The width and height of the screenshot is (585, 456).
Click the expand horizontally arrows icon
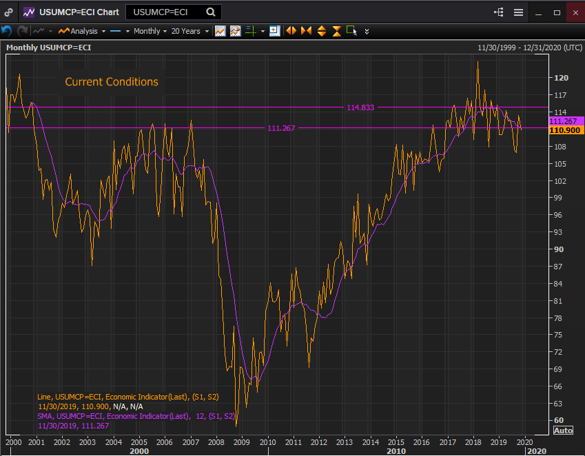pos(291,31)
